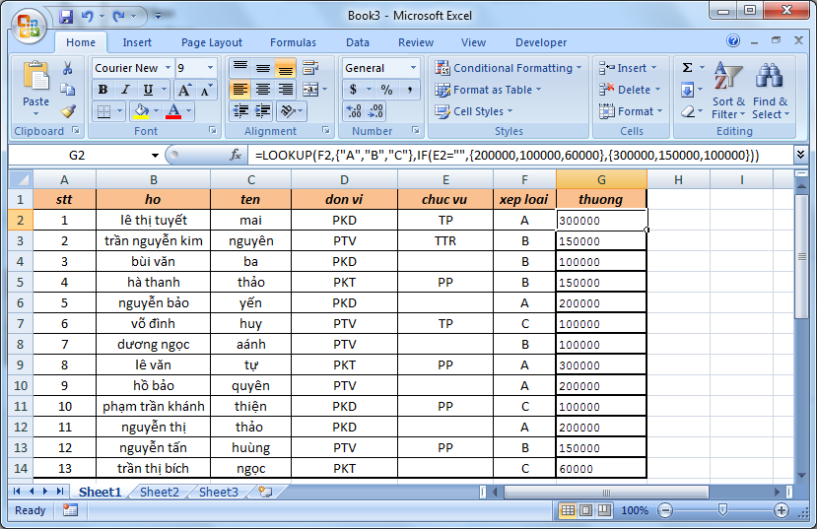Screen dimensions: 817x529
Task: Save the workbook from Quick Access toolbar
Action: pos(66,16)
